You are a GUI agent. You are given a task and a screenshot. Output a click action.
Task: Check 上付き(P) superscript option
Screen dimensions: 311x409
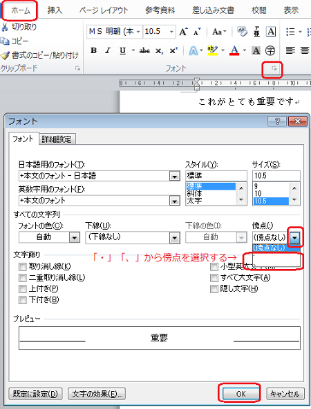(x=23, y=289)
